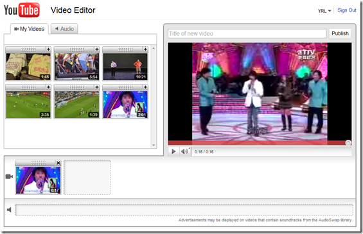Click the 0:16 / 0:16 time display
The height and width of the screenshot is (234, 363).
[204, 152]
